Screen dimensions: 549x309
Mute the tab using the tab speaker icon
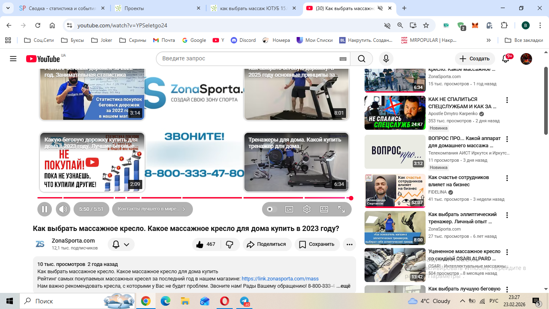pyautogui.click(x=380, y=8)
